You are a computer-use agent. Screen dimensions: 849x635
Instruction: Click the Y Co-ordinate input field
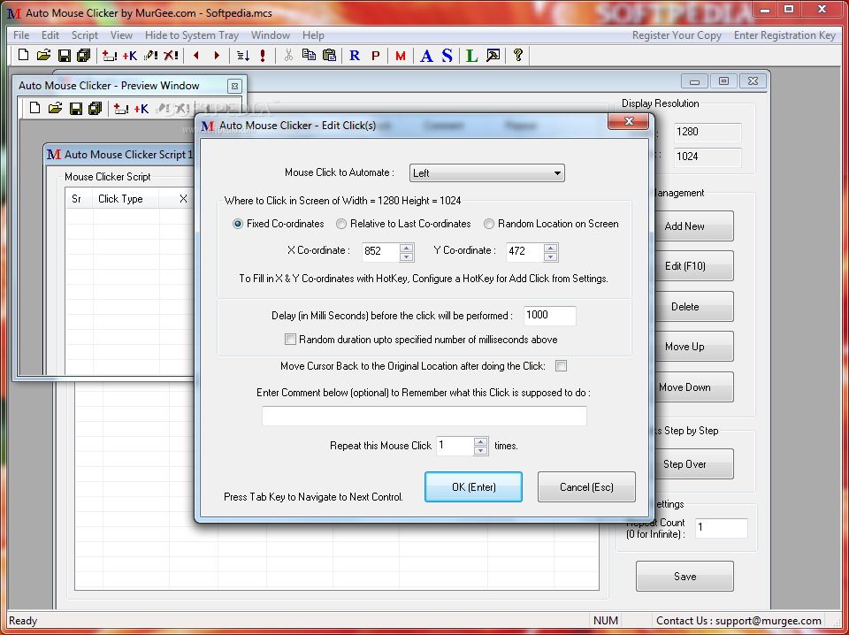[x=525, y=252]
